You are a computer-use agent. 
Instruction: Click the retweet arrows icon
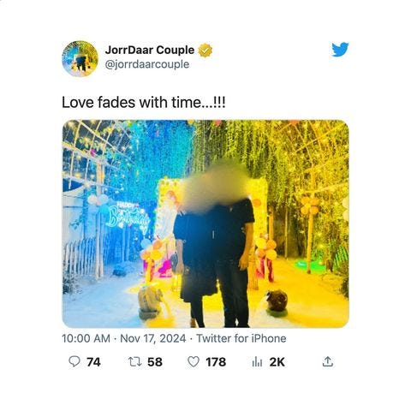click(134, 362)
